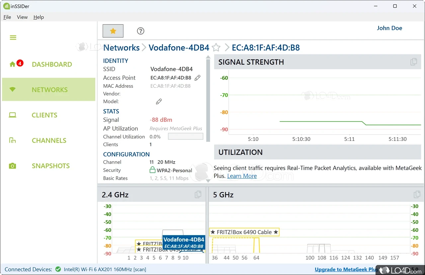425x275 pixels.
Task: Select FRITZ!Box 6490 Cable label in 5 GHz chart
Action: [x=244, y=232]
